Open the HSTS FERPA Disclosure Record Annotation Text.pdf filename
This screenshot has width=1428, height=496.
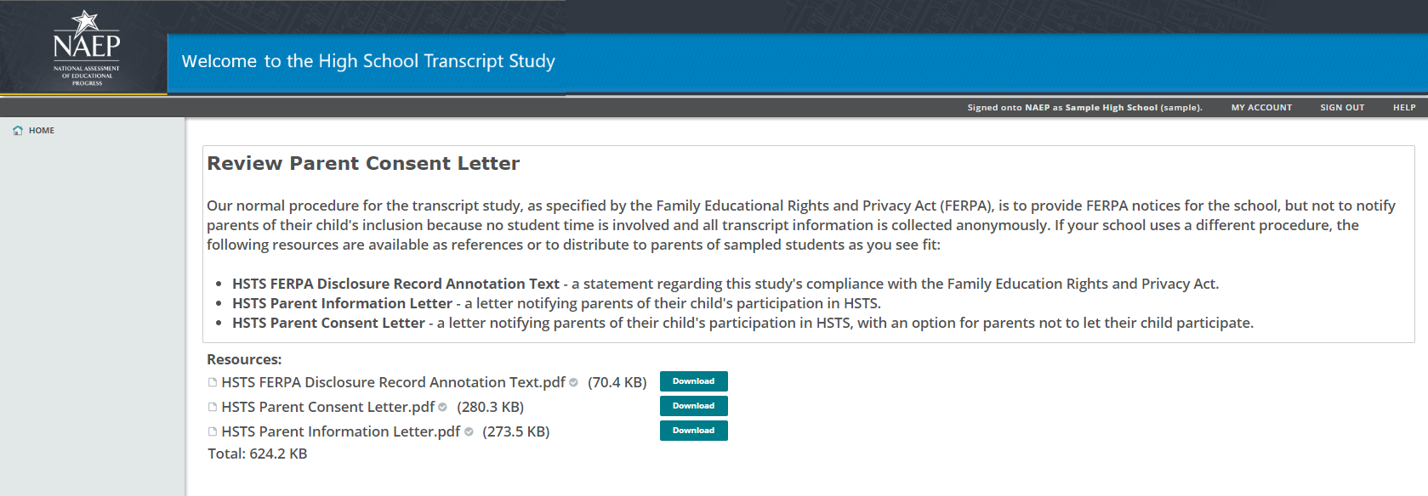pyautogui.click(x=393, y=382)
